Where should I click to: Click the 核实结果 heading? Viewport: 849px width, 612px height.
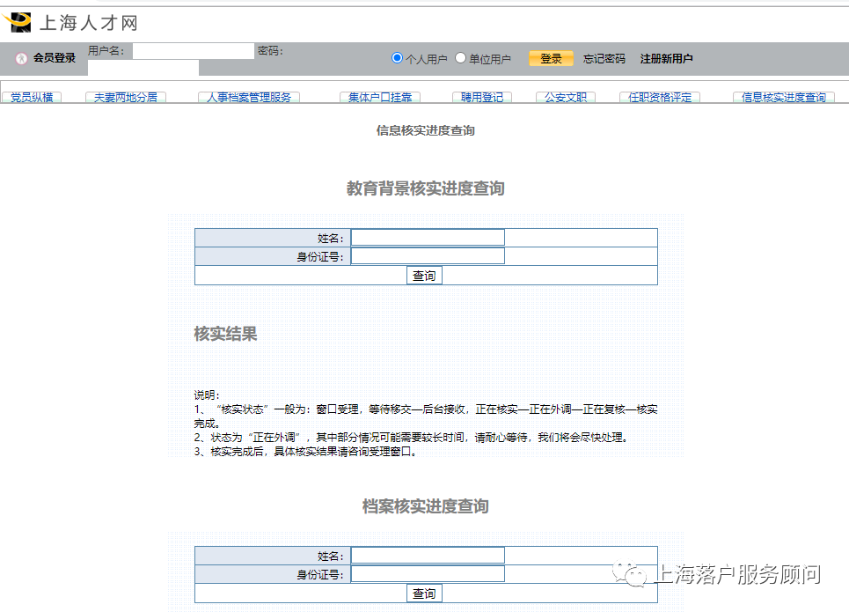(226, 334)
